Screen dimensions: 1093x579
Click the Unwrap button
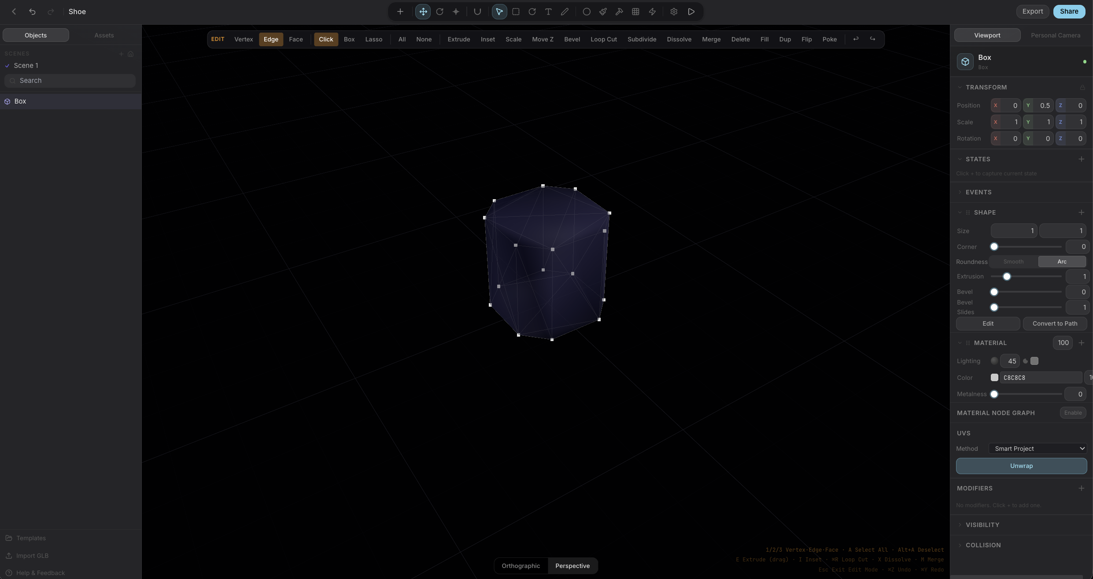click(x=1021, y=466)
